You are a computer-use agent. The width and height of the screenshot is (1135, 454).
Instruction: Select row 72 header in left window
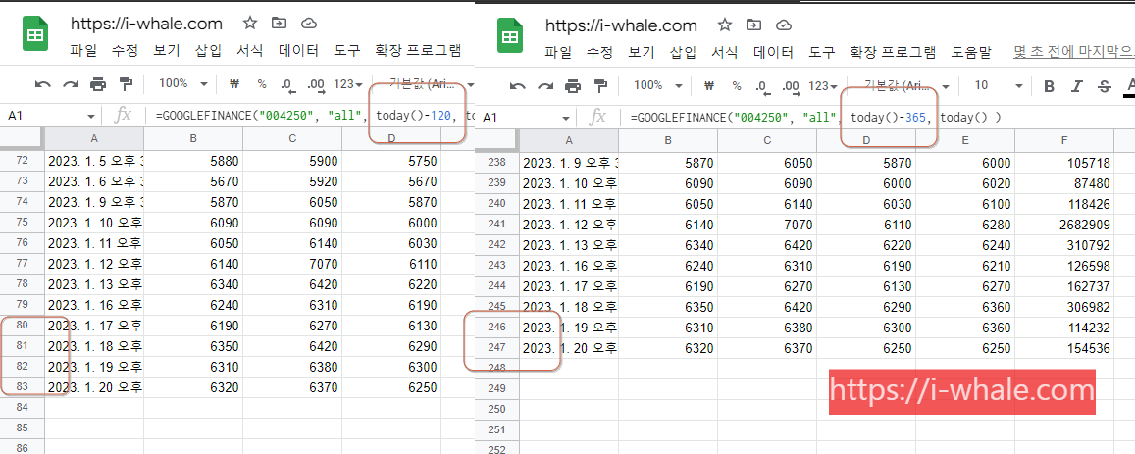pos(22,161)
